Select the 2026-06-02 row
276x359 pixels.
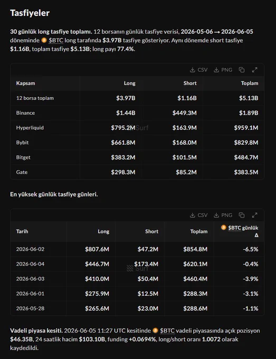pos(137,249)
